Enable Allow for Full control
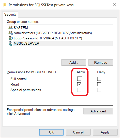 (x=79, y=79)
